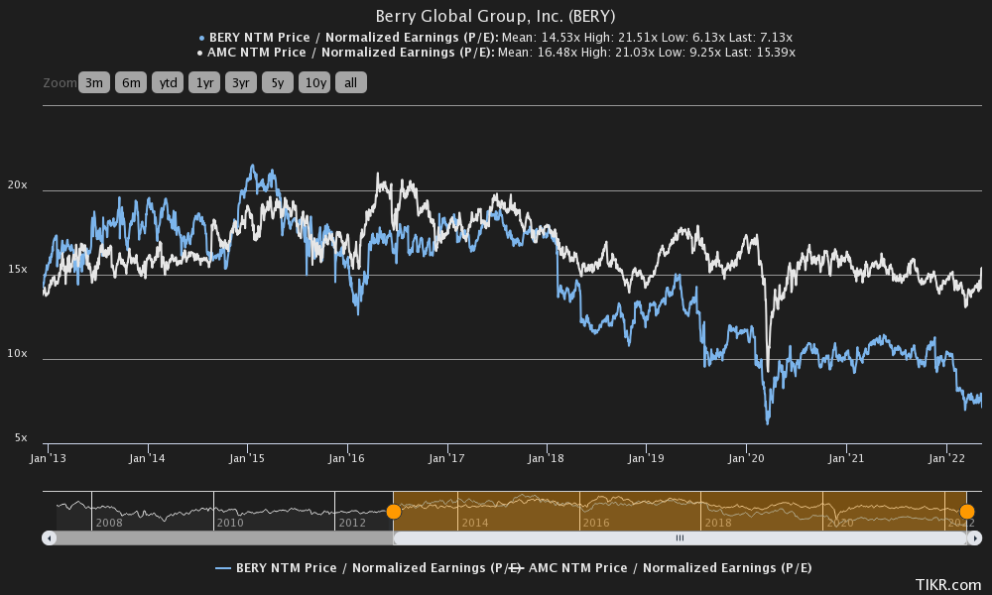992x595 pixels.
Task: Click the Jan '15 x-axis label
Action: 247,458
